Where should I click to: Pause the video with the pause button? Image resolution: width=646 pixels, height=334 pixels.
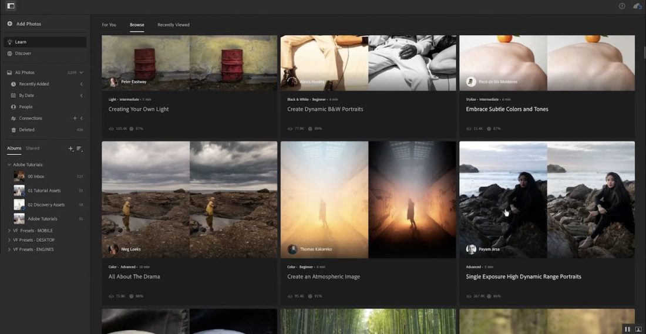627,329
